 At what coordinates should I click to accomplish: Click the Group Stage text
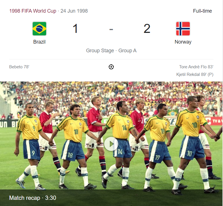point(100,51)
